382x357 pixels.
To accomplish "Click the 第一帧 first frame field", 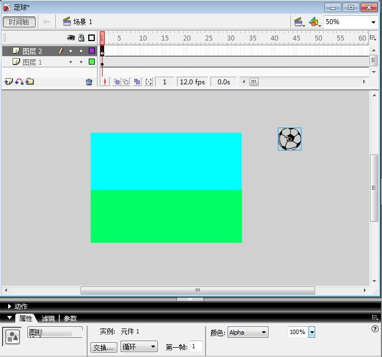I will (x=196, y=347).
